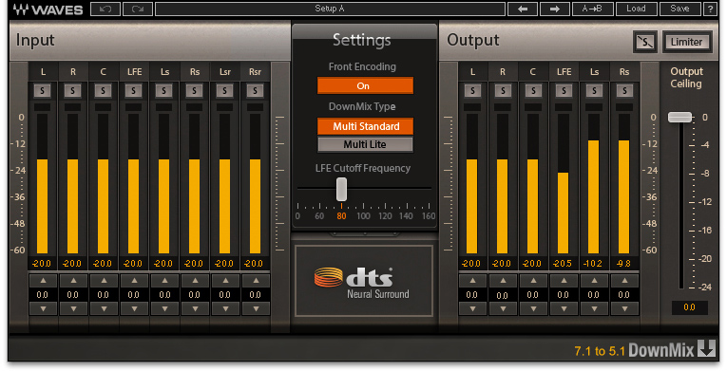Decrease output Ls trim with down arrow
Image resolution: width=727 pixels, height=371 pixels.
click(594, 308)
